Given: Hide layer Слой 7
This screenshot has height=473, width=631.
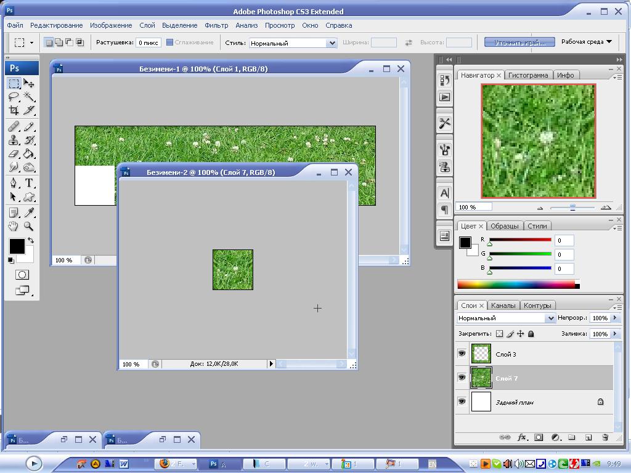Looking at the screenshot, I should pos(462,378).
